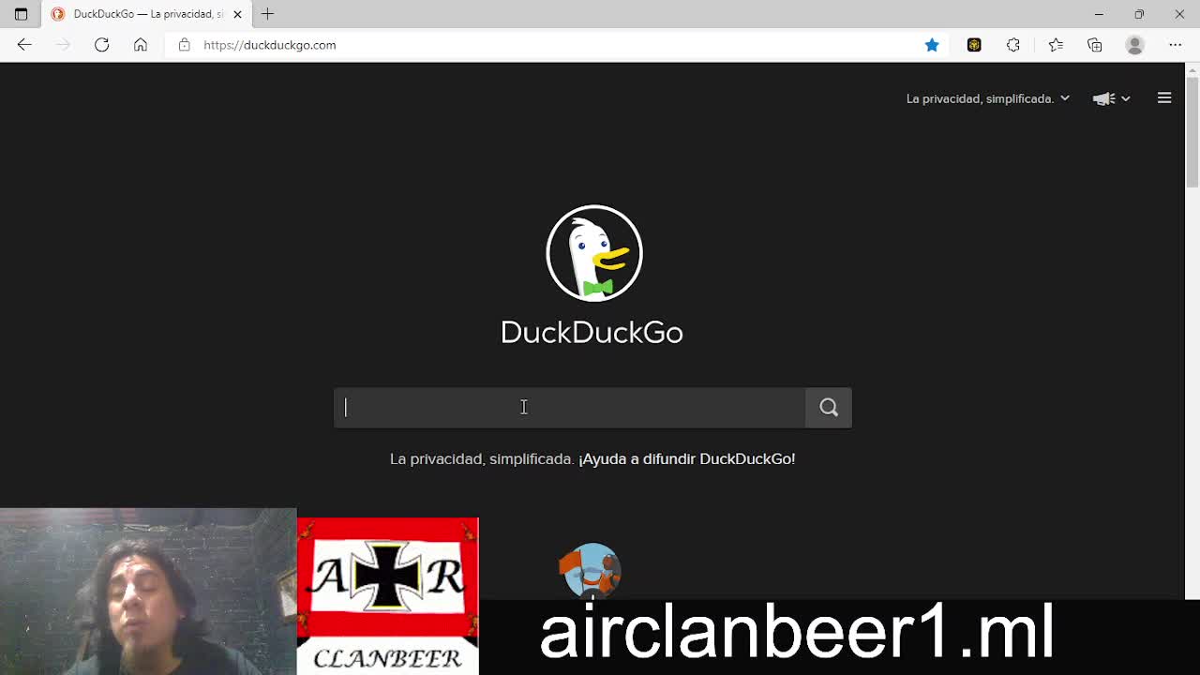This screenshot has width=1200, height=675.
Task: Open the Collections icon
Action: point(1095,45)
